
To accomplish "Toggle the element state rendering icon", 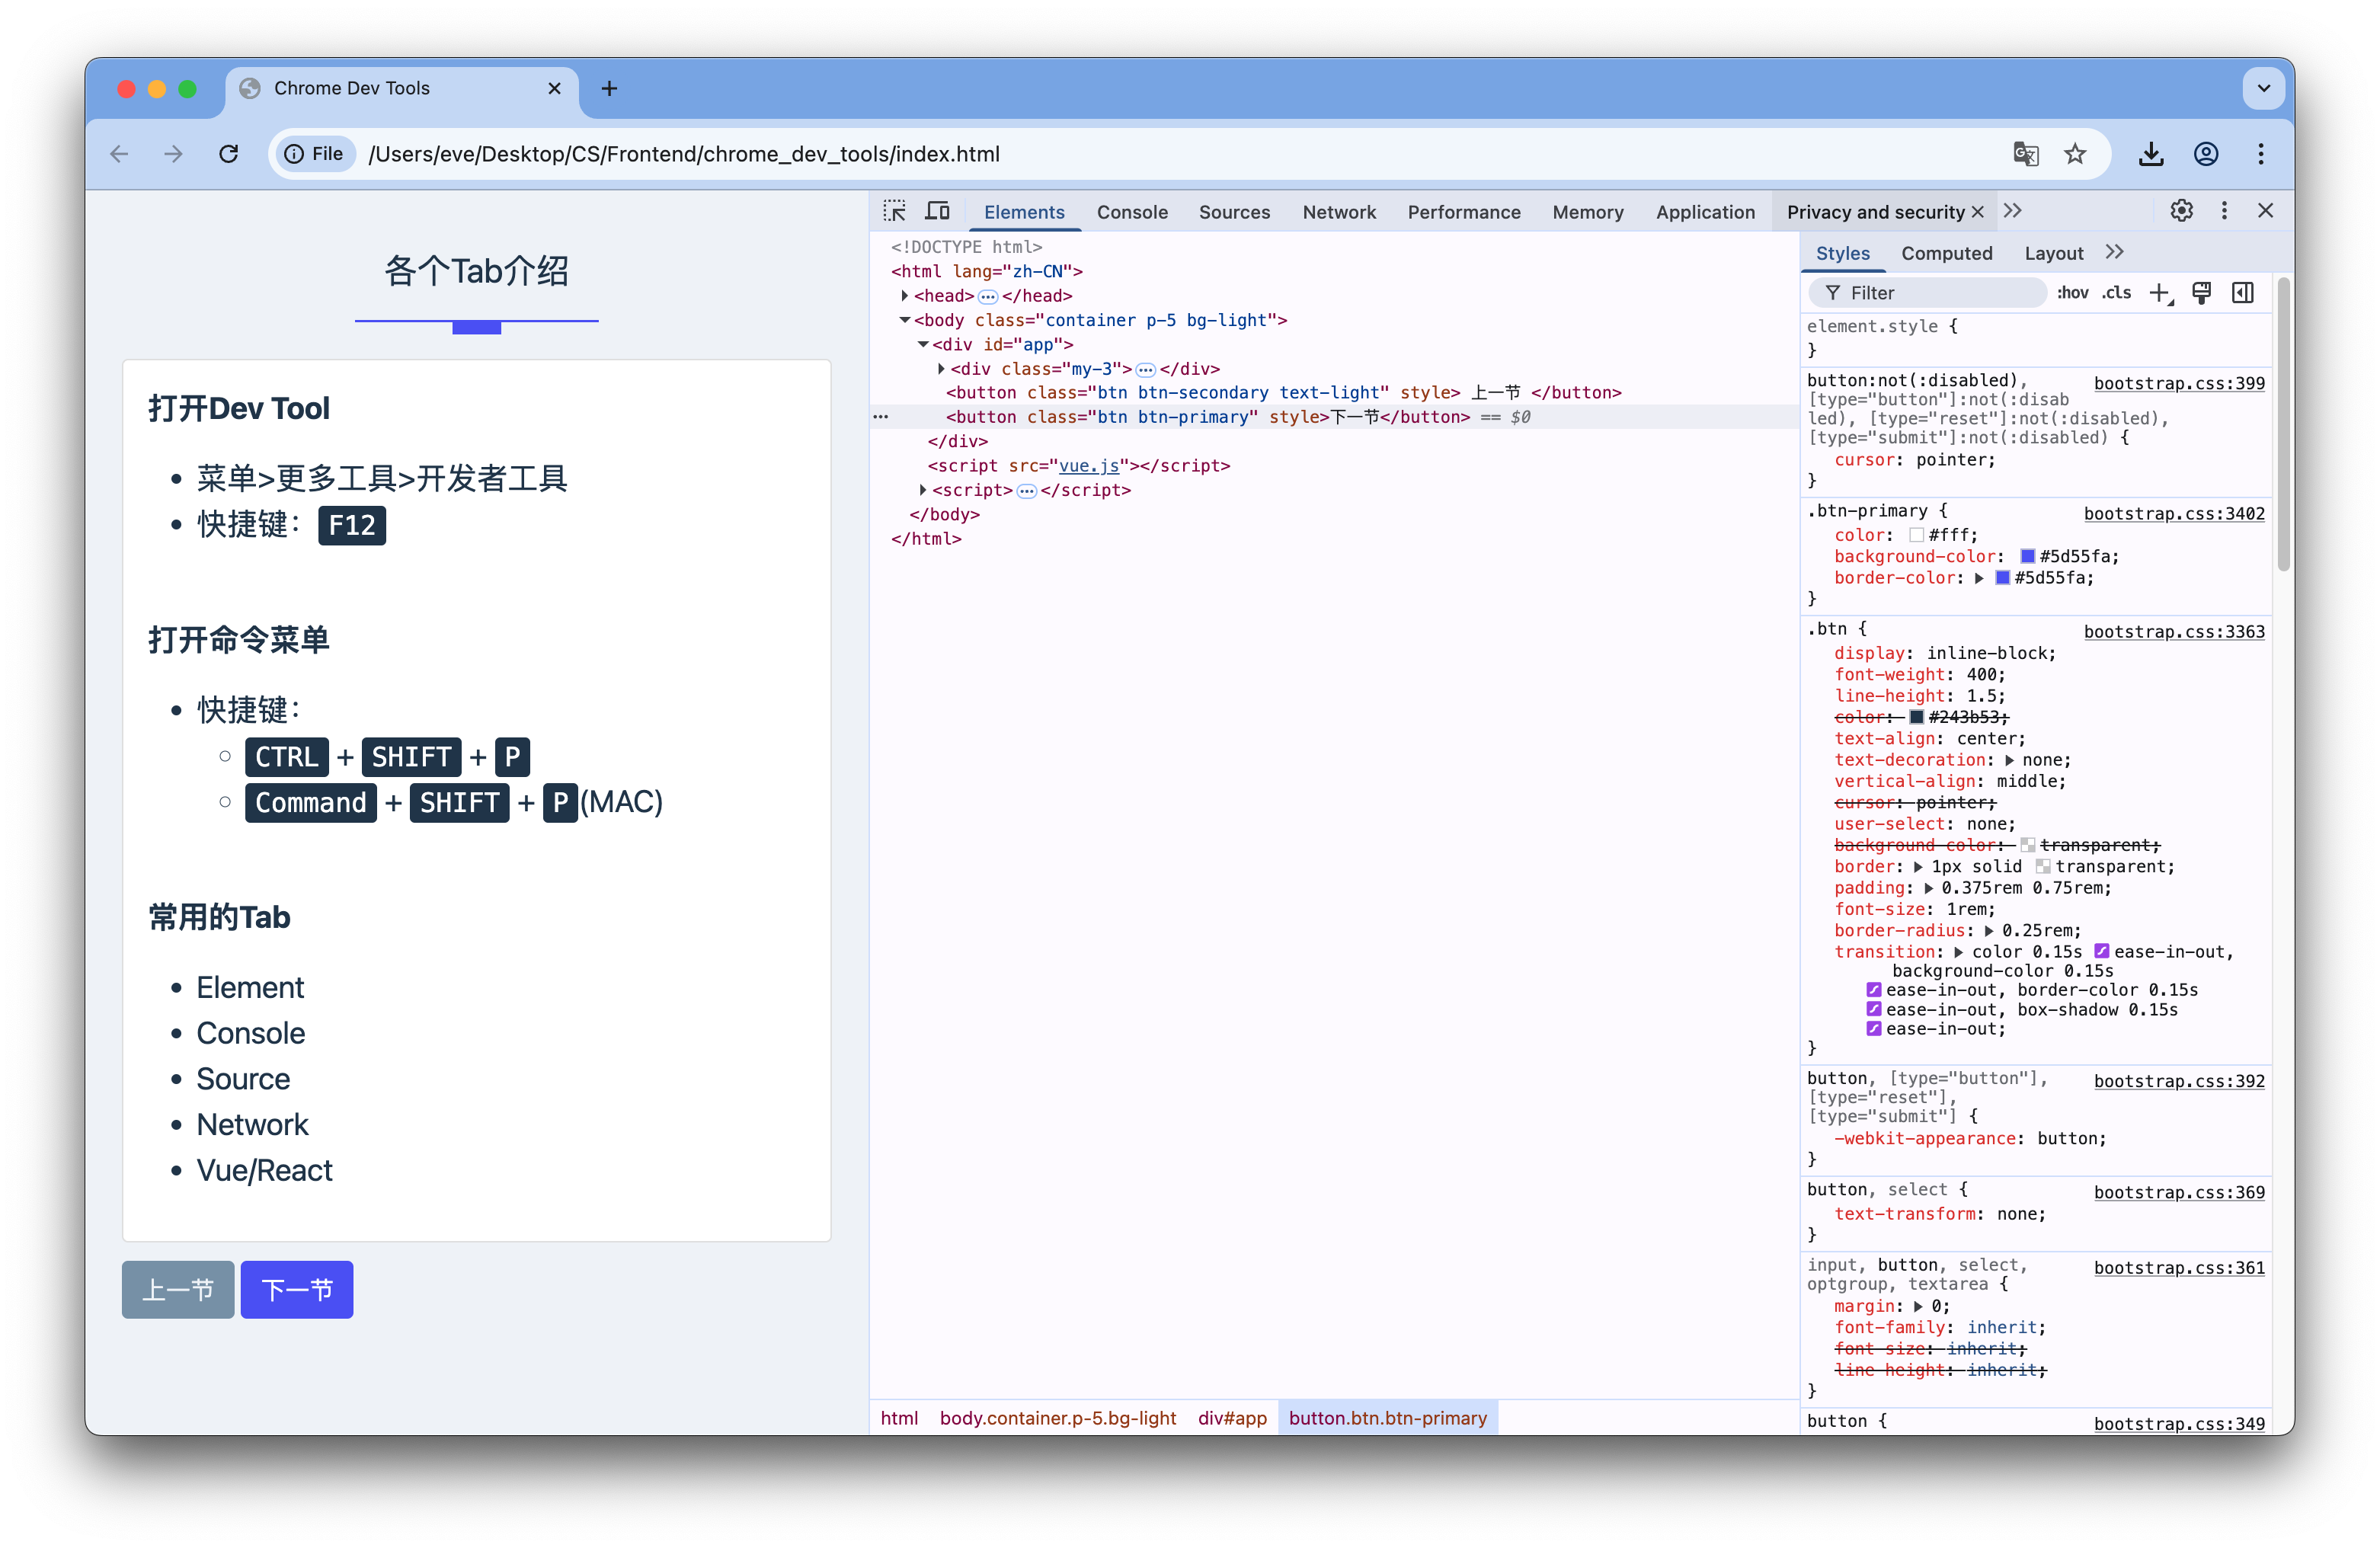I will tap(2202, 292).
